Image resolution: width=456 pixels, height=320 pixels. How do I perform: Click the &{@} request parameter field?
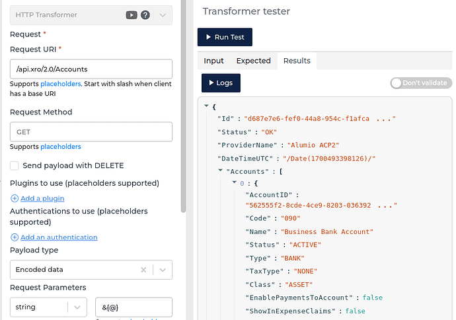(133, 307)
